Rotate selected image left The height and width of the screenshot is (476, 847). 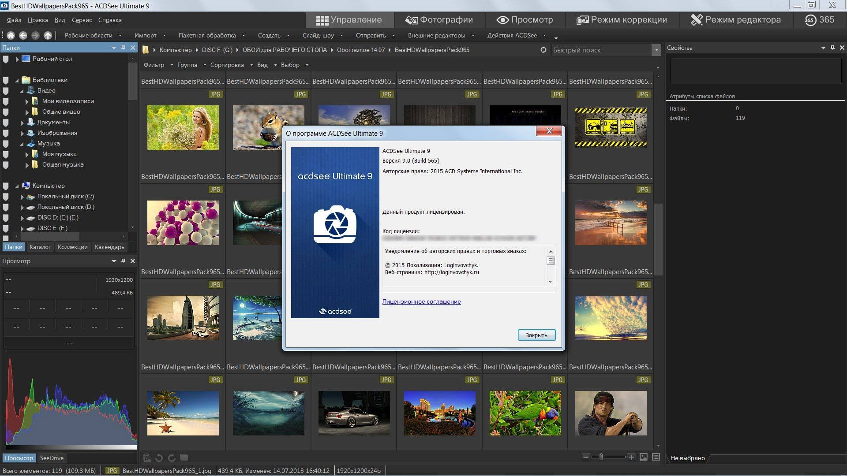click(x=159, y=457)
